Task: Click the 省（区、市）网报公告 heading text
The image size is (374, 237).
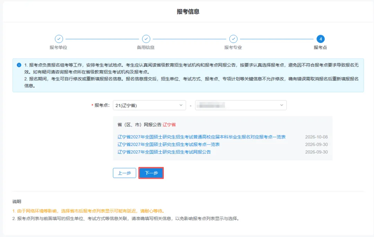Action: 139,125
